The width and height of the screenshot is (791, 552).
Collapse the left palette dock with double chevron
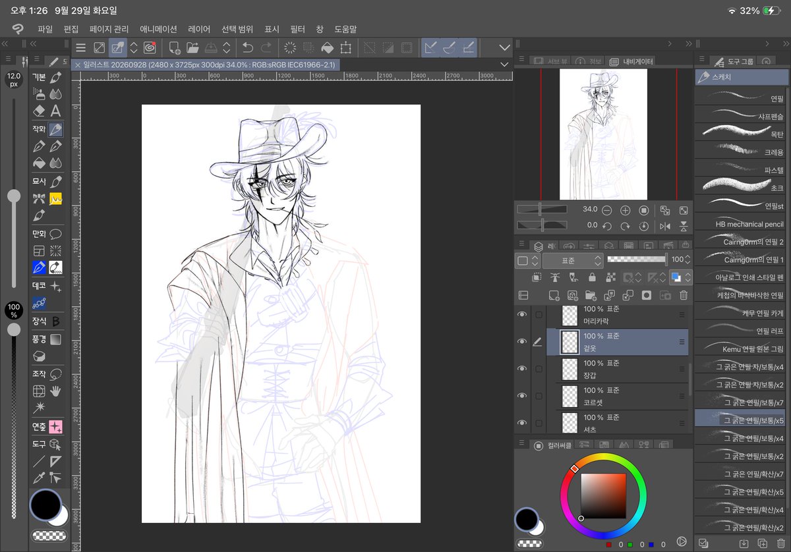tap(5, 43)
